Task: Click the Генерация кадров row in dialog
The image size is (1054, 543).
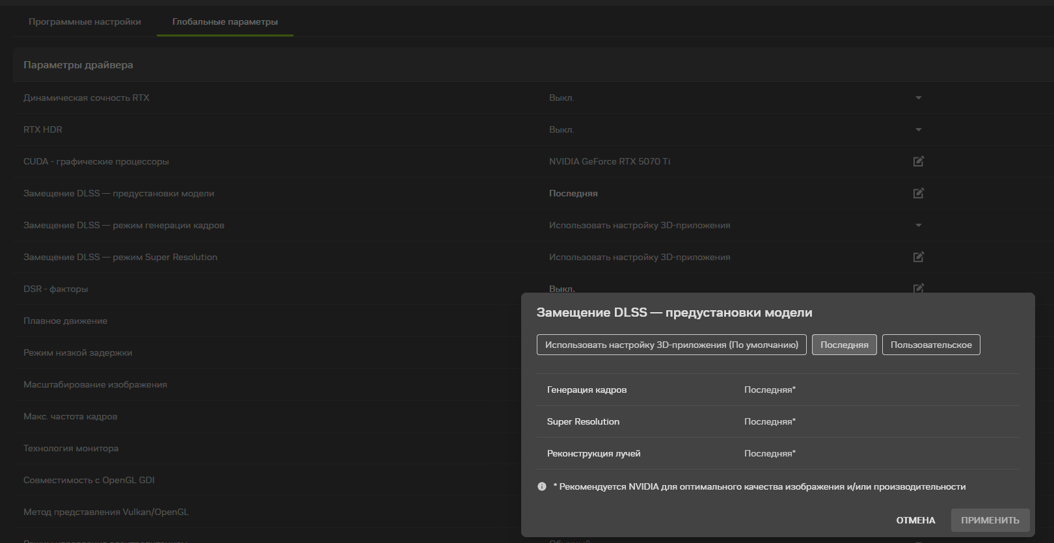Action: point(777,390)
